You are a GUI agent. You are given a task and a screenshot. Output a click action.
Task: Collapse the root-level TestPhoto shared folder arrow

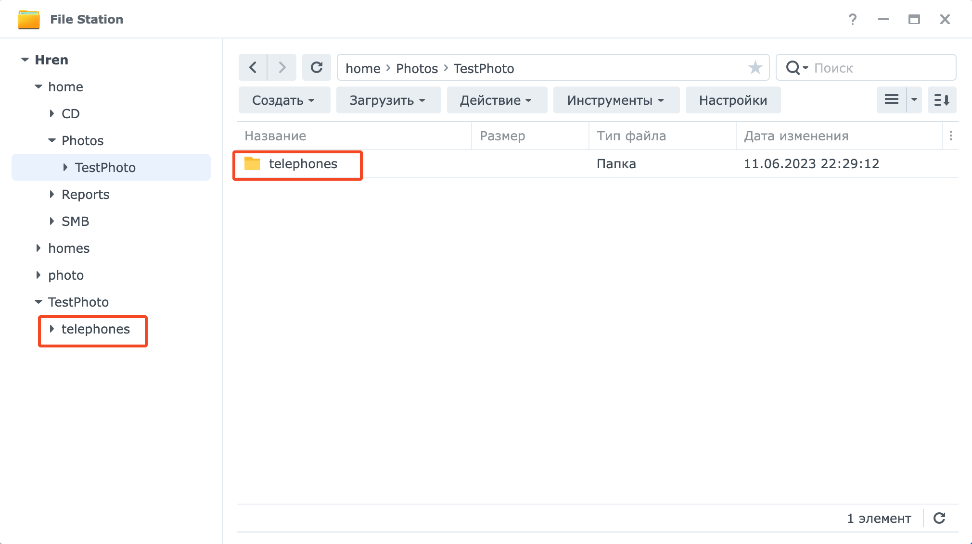[38, 302]
